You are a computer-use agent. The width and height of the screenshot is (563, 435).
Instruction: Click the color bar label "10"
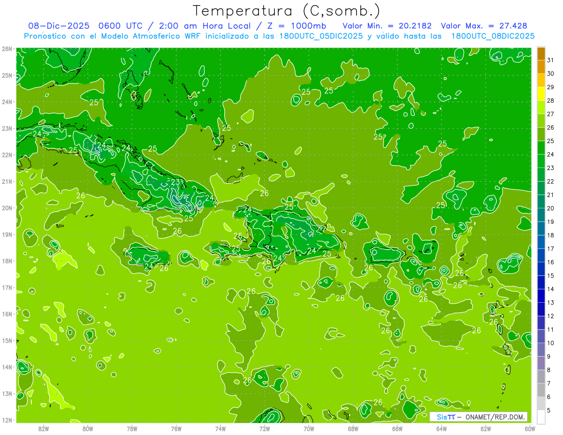pos(551,343)
